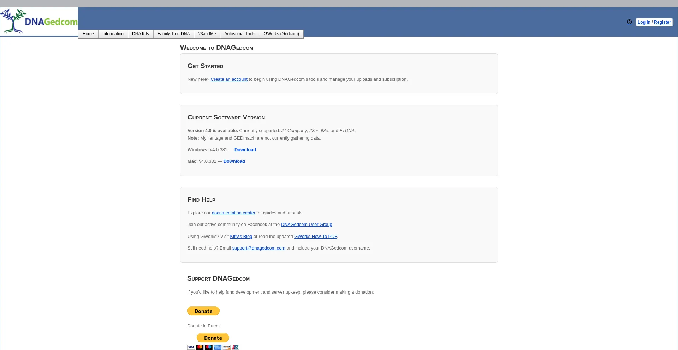Click the Donate in Euros PayPal button
This screenshot has width=678, height=350.
click(x=213, y=338)
